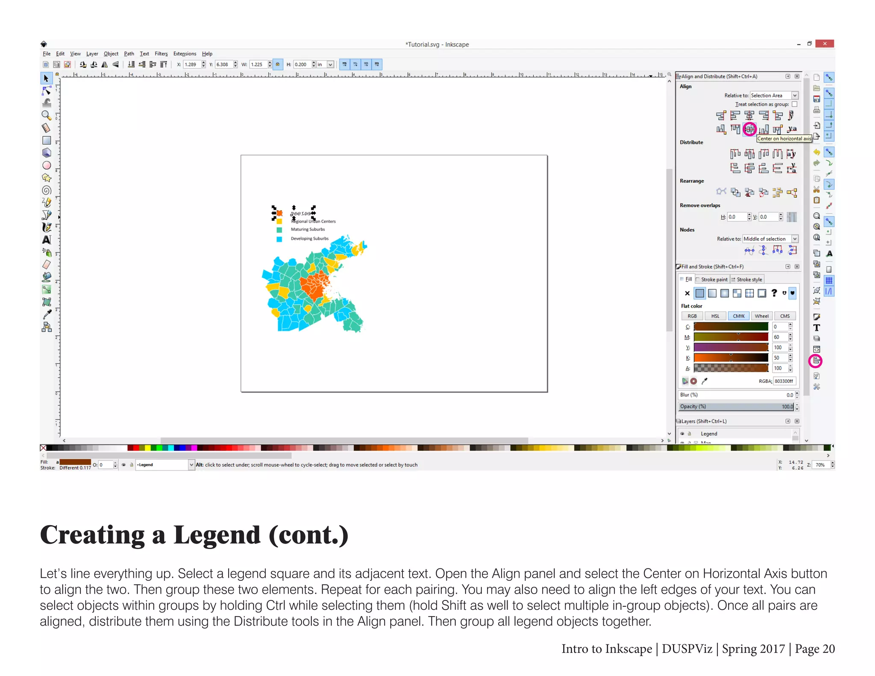
Task: Select the Pencil freehand tool
Action: [x=46, y=203]
